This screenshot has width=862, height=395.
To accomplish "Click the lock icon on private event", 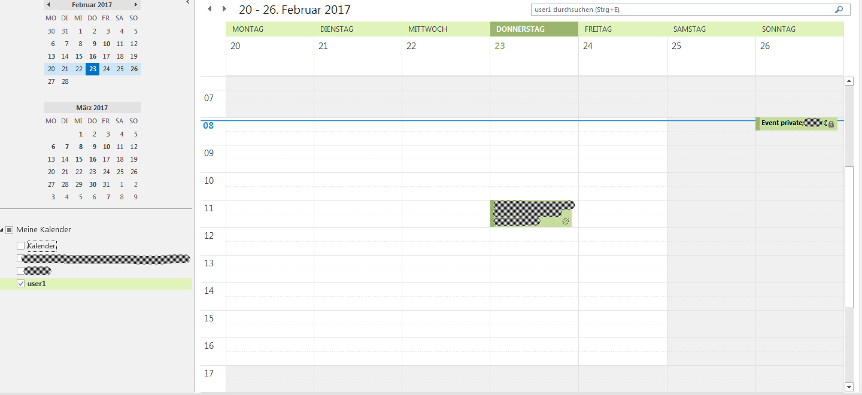I will (831, 124).
